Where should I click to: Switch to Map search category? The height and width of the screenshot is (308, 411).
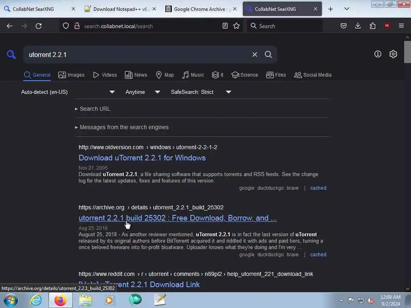(x=165, y=75)
